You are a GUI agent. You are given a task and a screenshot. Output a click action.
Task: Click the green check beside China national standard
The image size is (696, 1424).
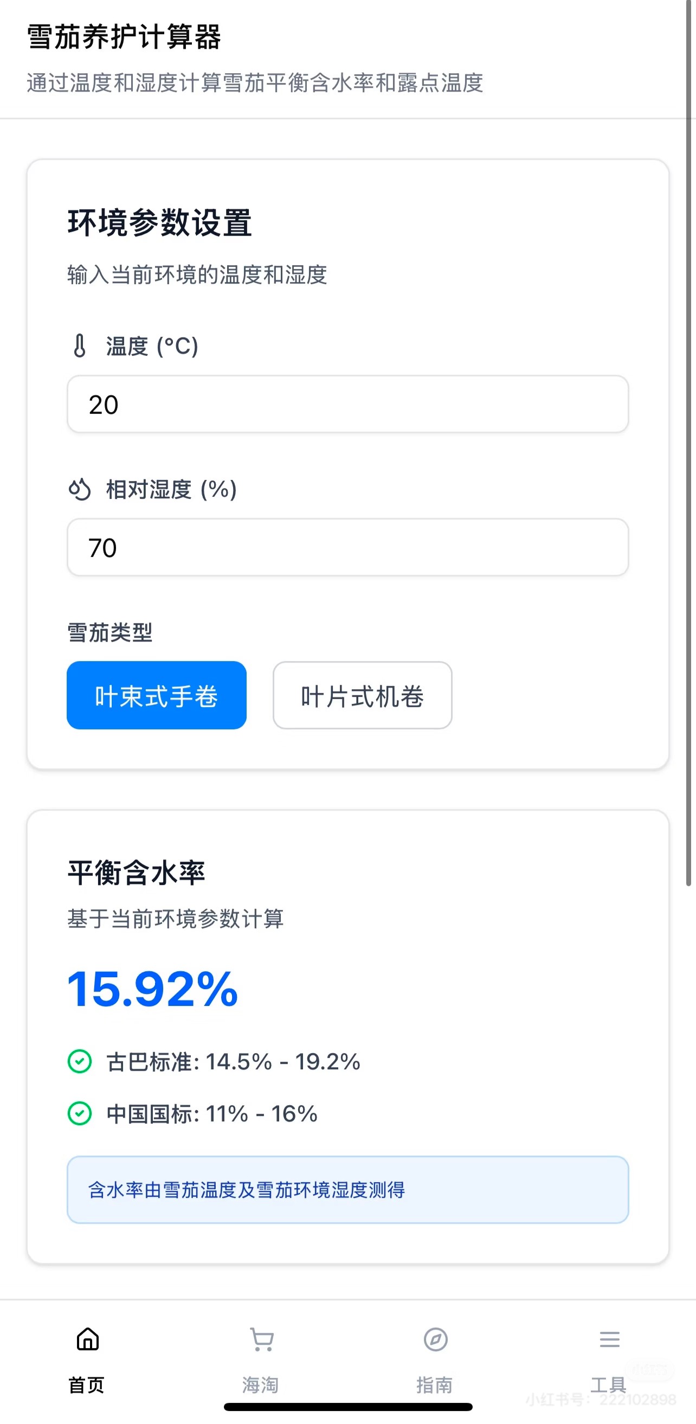pos(80,1113)
